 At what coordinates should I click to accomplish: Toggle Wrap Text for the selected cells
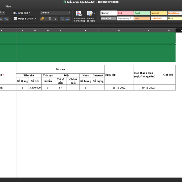click(21, 13)
